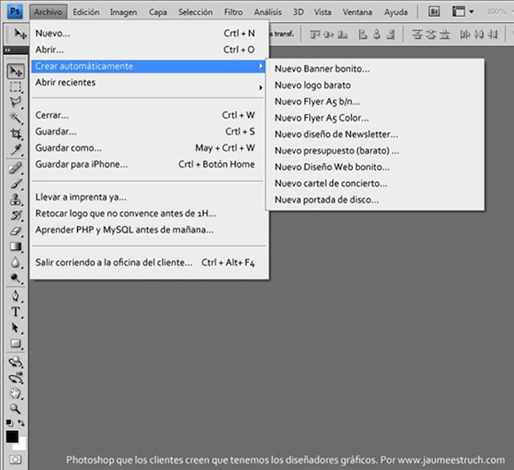Viewport: 514px width, 470px height.
Task: Set the black foreground color swatch
Action: pos(12,437)
